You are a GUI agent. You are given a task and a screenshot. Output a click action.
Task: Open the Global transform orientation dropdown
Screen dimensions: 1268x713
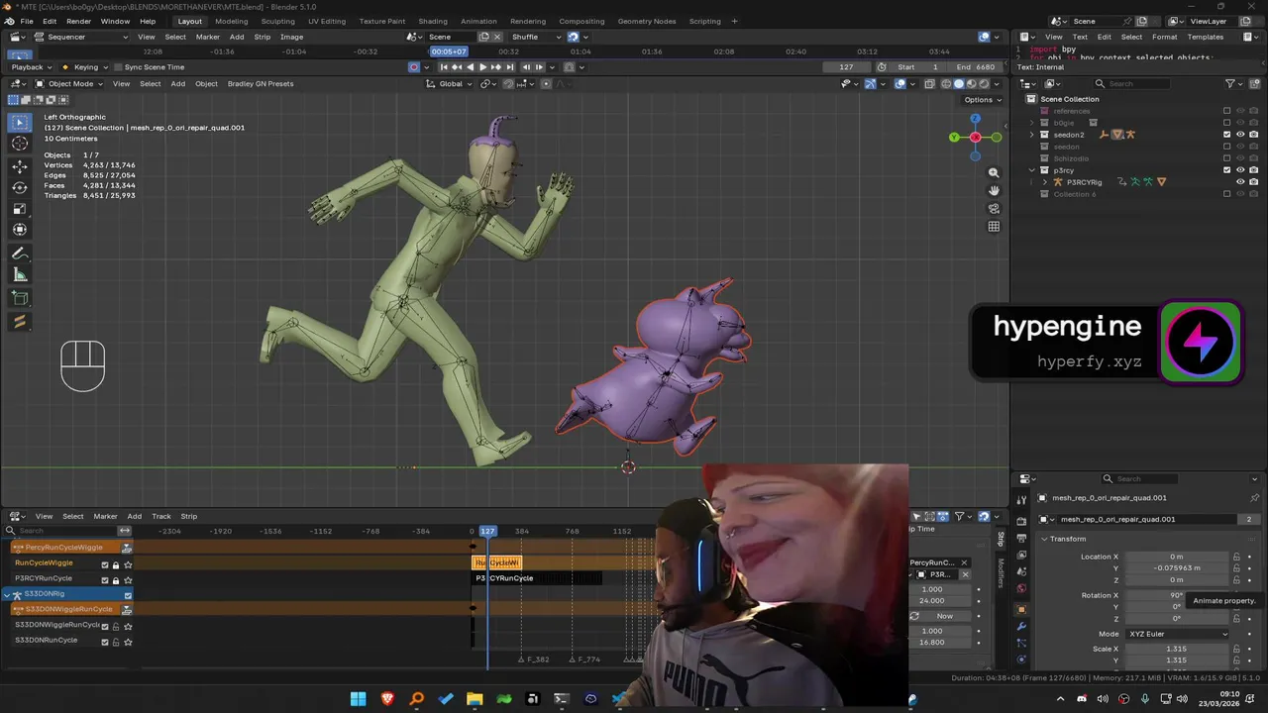tap(451, 83)
